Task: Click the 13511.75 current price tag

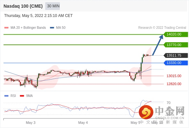Action: coord(176,55)
